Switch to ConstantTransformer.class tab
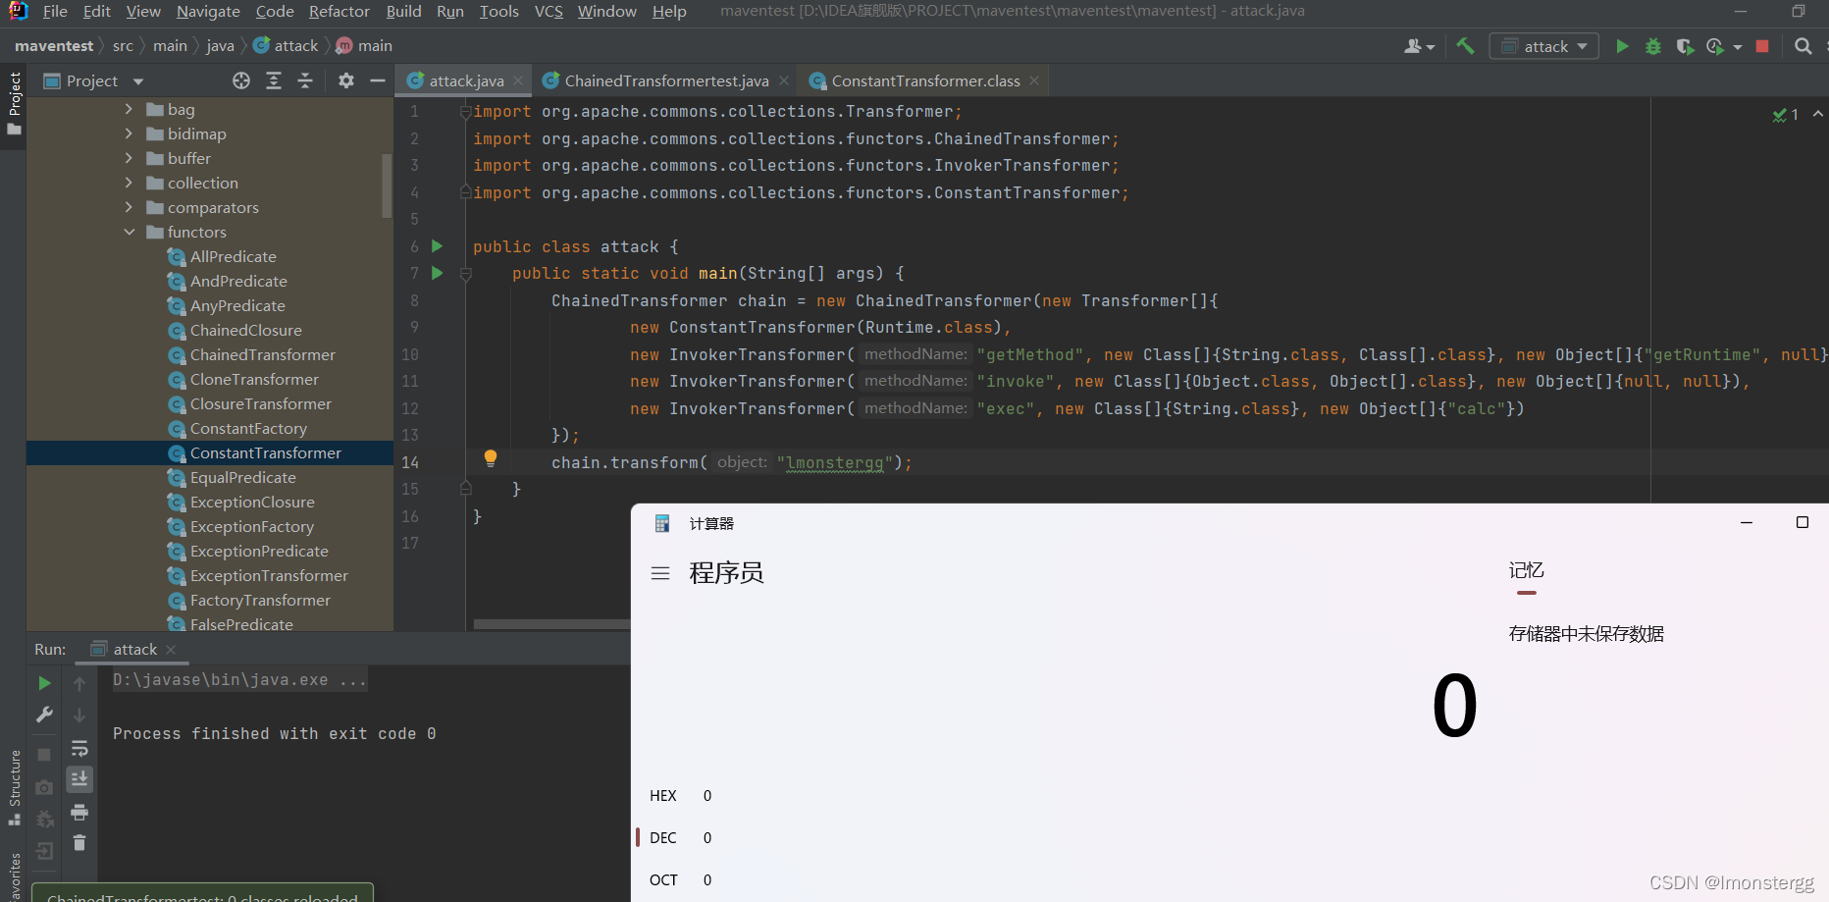1829x902 pixels. tap(925, 80)
